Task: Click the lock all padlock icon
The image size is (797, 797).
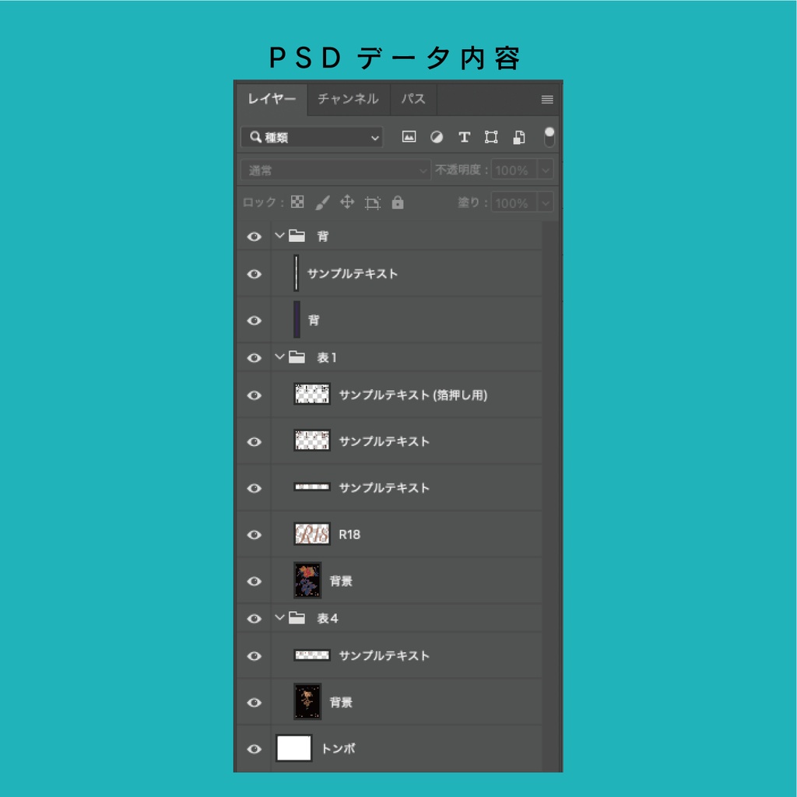Action: tap(398, 202)
